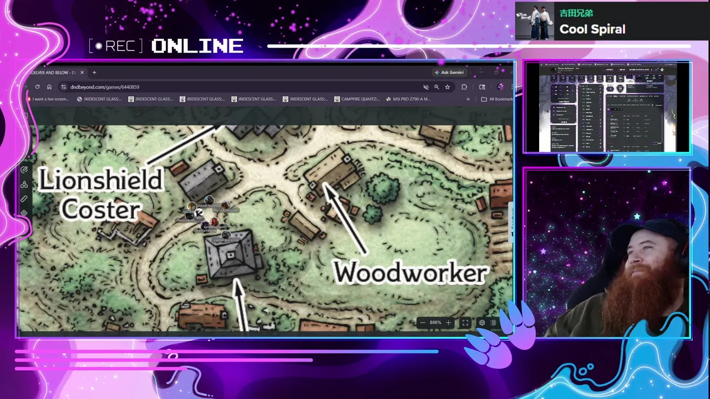Open the CAMPFIRE QUARTZ bookmark
The height and width of the screenshot is (399, 710).
[x=357, y=99]
